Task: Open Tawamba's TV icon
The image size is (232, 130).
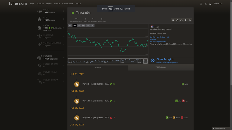Action: [x=182, y=20]
